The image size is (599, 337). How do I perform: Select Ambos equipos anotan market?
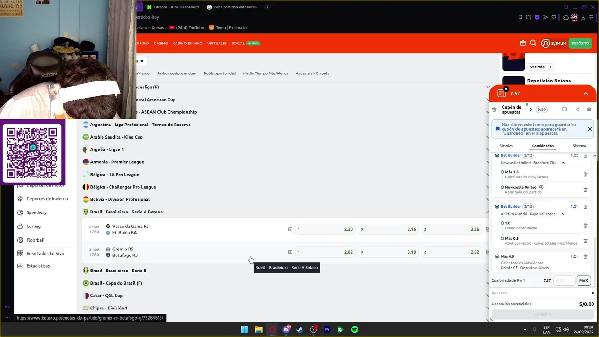176,73
